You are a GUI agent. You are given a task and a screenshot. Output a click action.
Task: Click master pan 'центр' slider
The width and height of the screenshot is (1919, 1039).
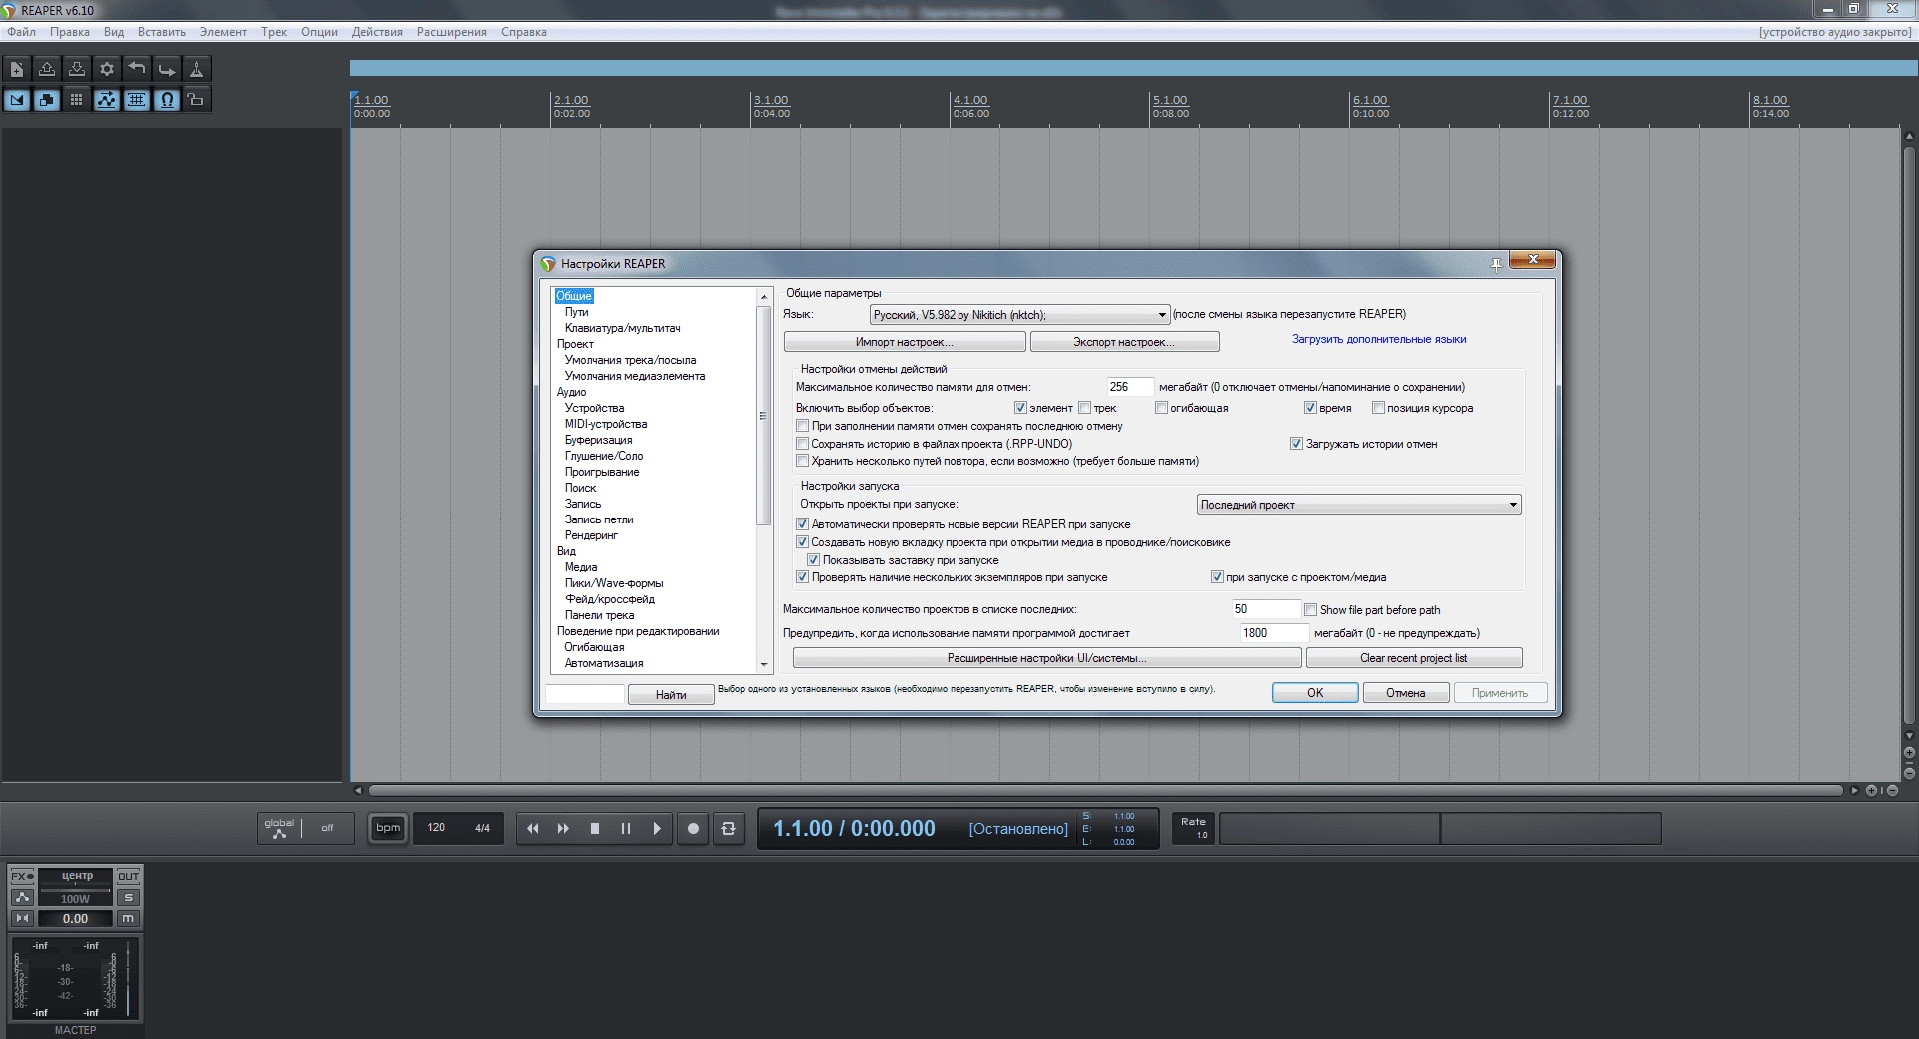pyautogui.click(x=77, y=876)
